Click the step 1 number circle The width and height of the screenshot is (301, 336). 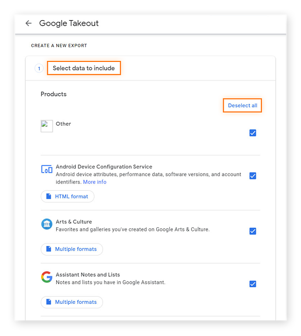[39, 68]
